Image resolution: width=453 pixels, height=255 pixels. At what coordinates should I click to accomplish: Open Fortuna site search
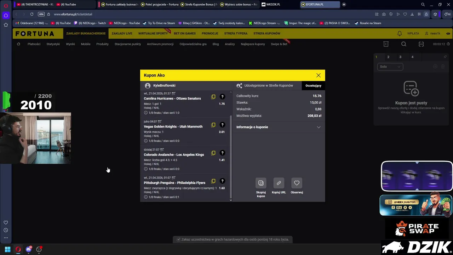[404, 44]
